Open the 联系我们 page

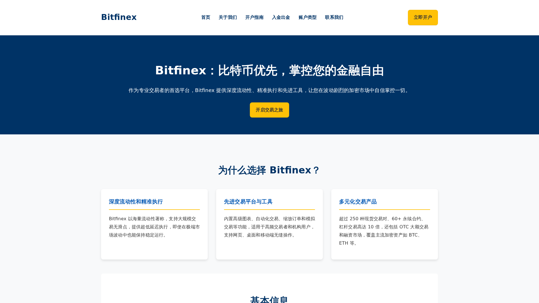click(334, 17)
